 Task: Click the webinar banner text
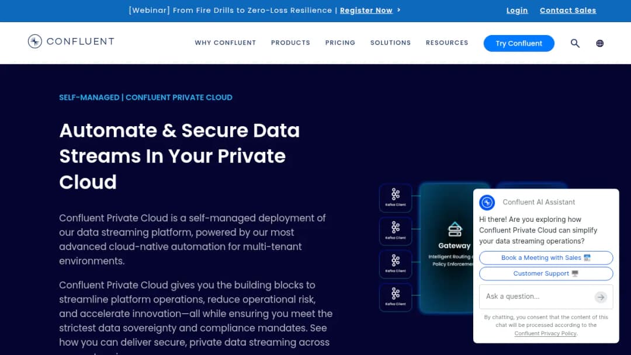click(x=230, y=11)
